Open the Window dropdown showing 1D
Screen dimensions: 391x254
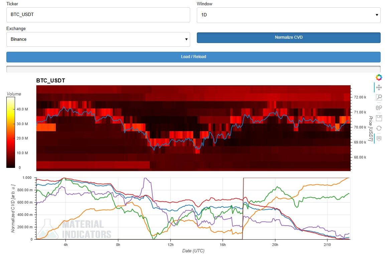(x=288, y=15)
